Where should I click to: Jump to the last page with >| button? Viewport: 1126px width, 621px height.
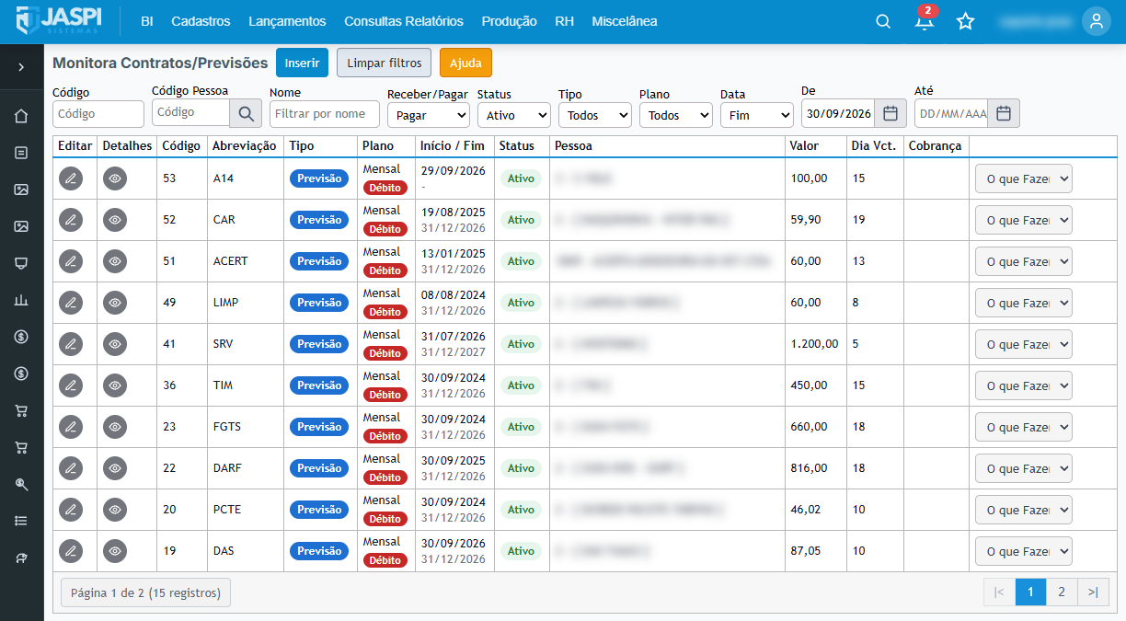1093,592
